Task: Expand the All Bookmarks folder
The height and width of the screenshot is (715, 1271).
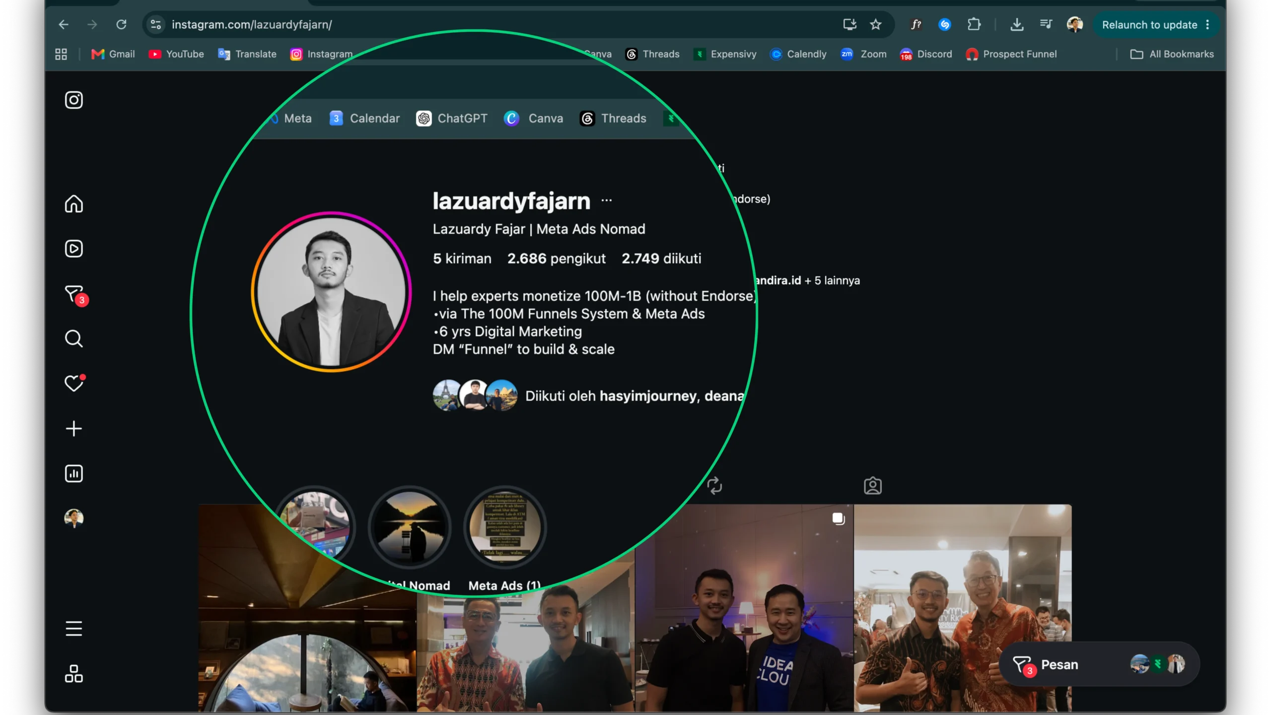Action: coord(1172,54)
